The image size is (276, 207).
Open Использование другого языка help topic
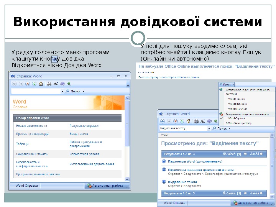click(92, 164)
